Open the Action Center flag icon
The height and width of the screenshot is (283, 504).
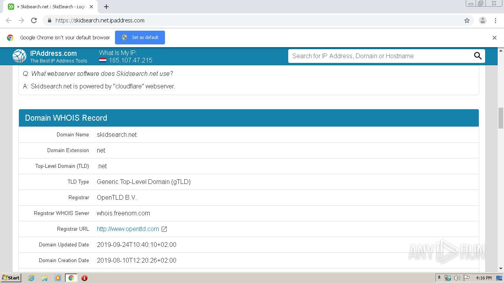[x=466, y=278]
